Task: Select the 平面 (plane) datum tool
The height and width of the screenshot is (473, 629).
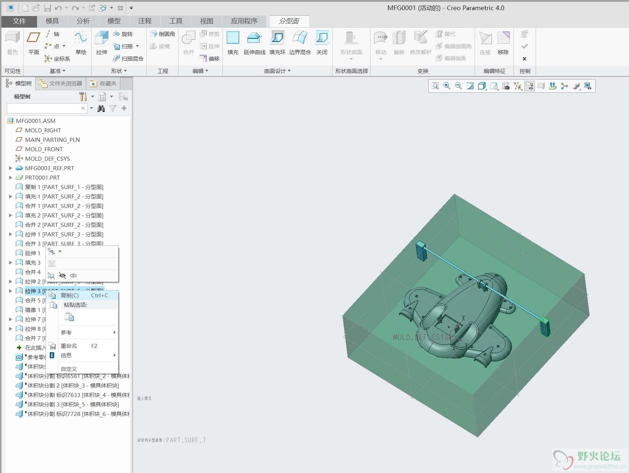Action: click(x=33, y=43)
